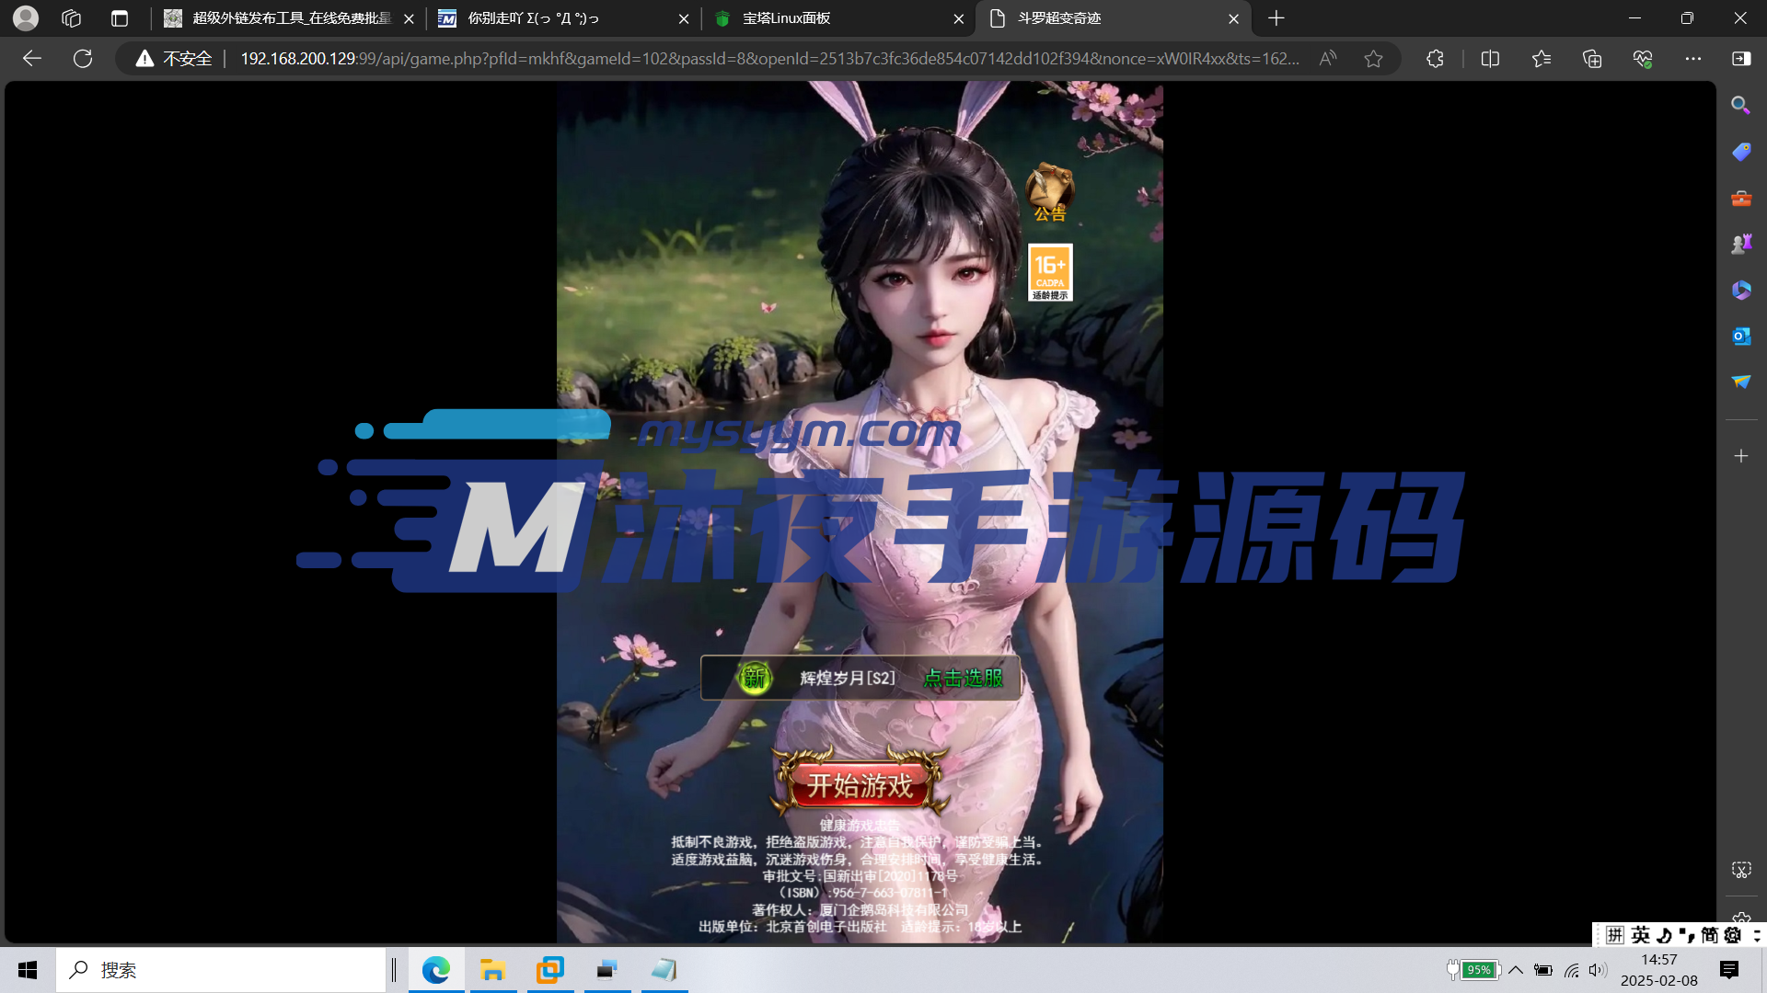The image size is (1767, 993).
Task: Click the Browser essentials heart icon
Action: coord(1644,58)
